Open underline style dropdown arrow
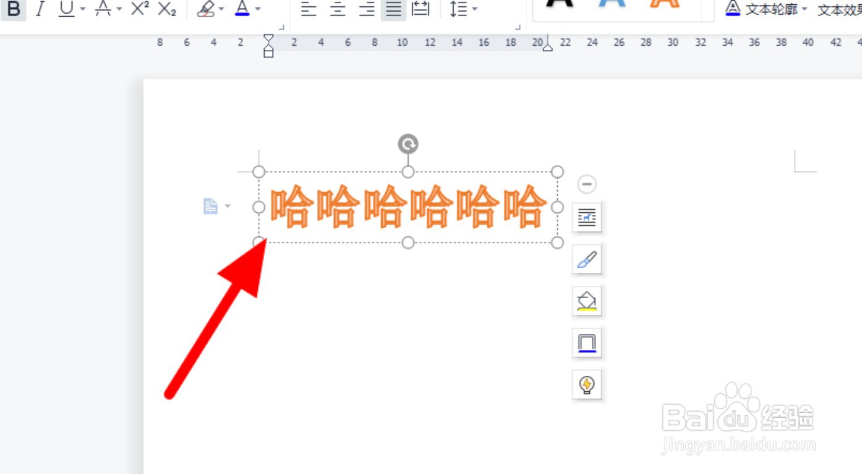The width and height of the screenshot is (862, 474). (82, 9)
